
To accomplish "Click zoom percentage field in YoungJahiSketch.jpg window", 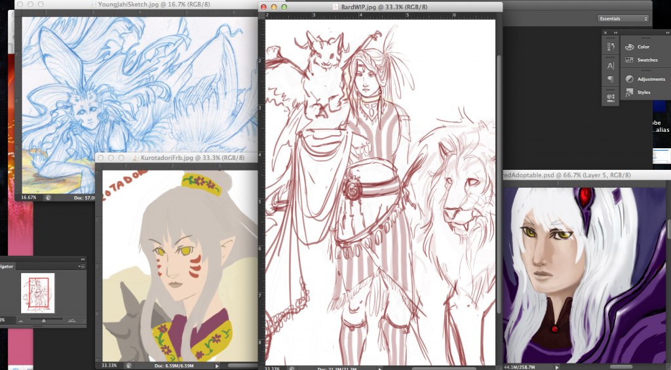I will (29, 197).
